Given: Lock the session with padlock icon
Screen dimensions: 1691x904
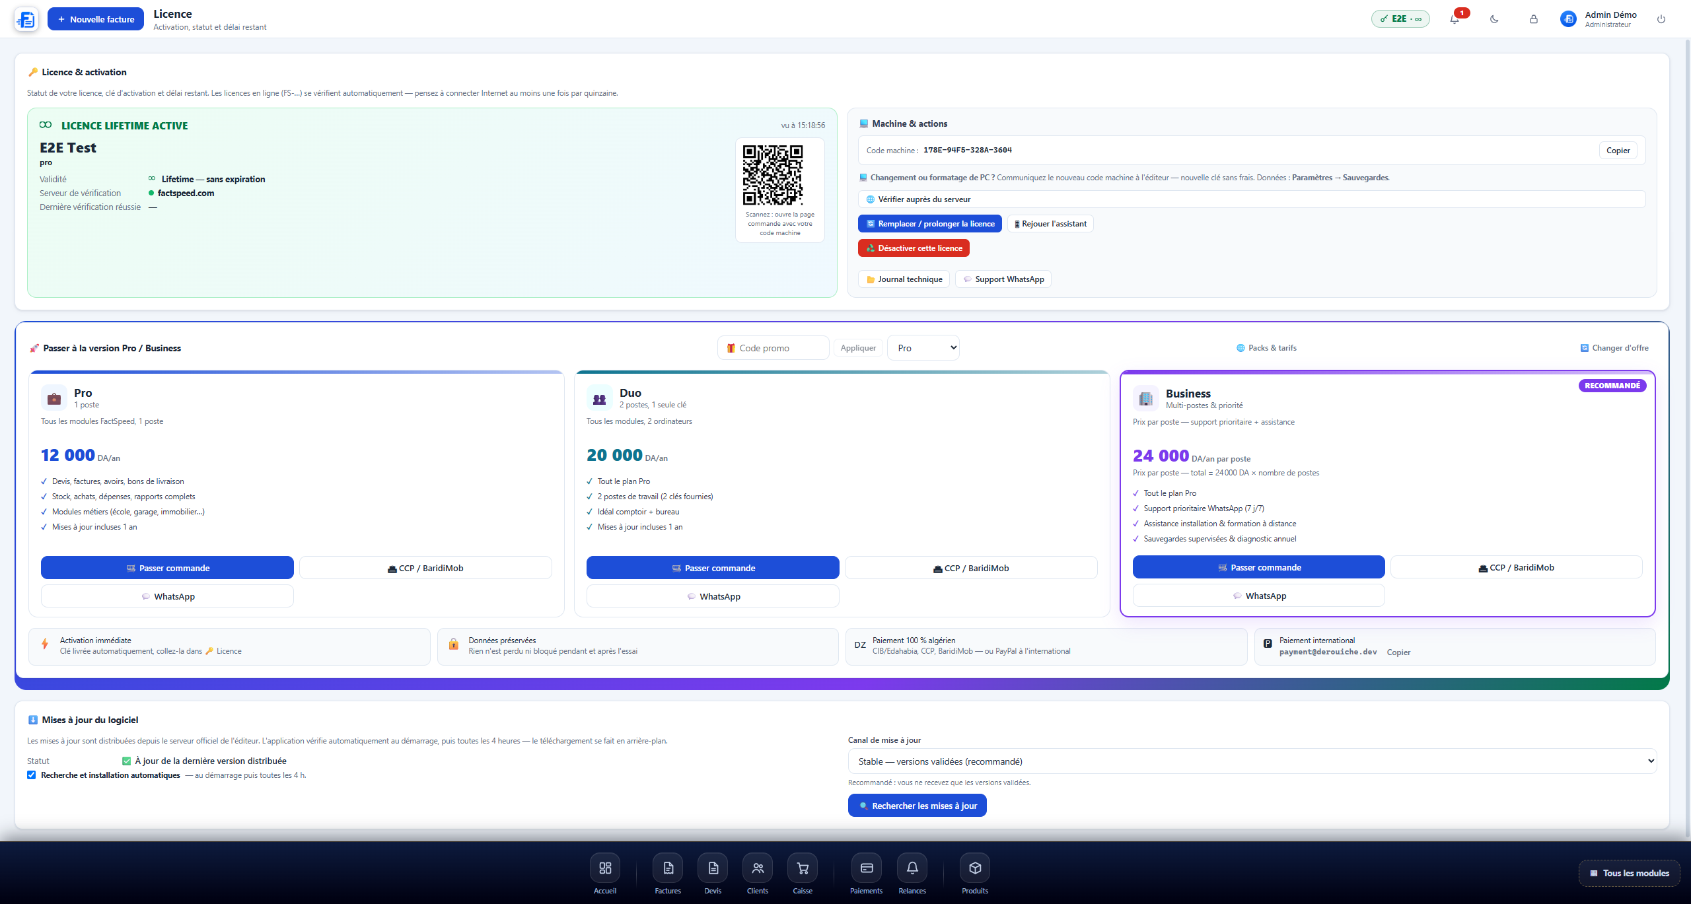Looking at the screenshot, I should pyautogui.click(x=1534, y=19).
